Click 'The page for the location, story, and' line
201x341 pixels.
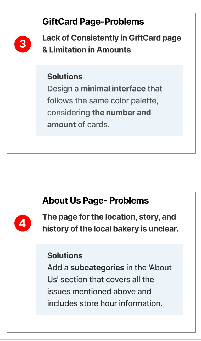click(109, 217)
